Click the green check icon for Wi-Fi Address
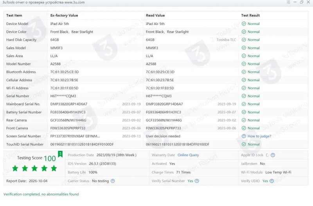The width and height of the screenshot is (313, 206). (x=244, y=88)
